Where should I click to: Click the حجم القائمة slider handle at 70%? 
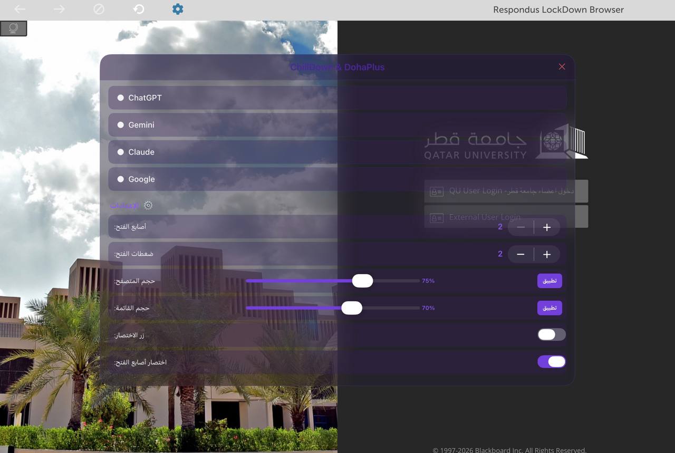[x=352, y=308]
